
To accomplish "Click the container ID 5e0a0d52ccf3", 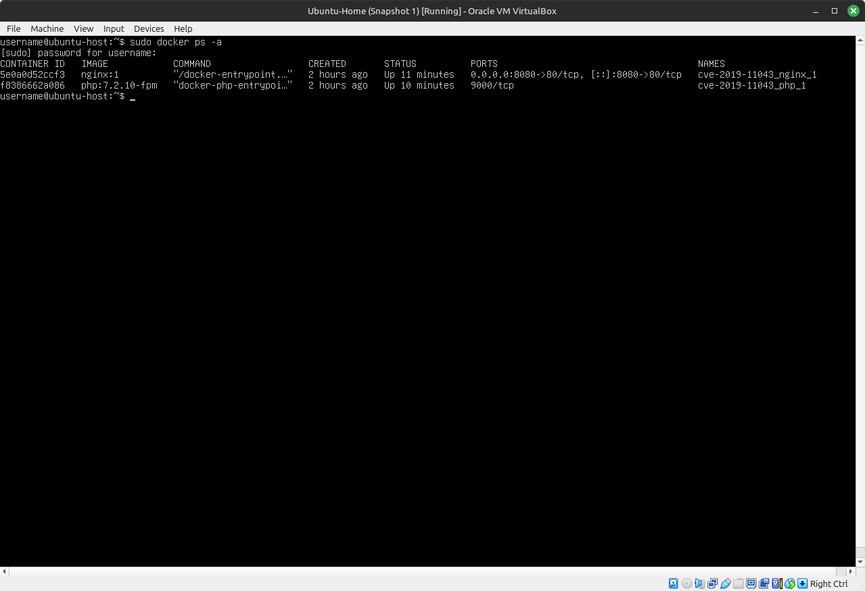I will click(32, 74).
